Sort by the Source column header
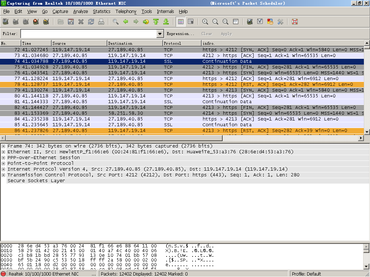This screenshot has height=277, width=370. 79,43
